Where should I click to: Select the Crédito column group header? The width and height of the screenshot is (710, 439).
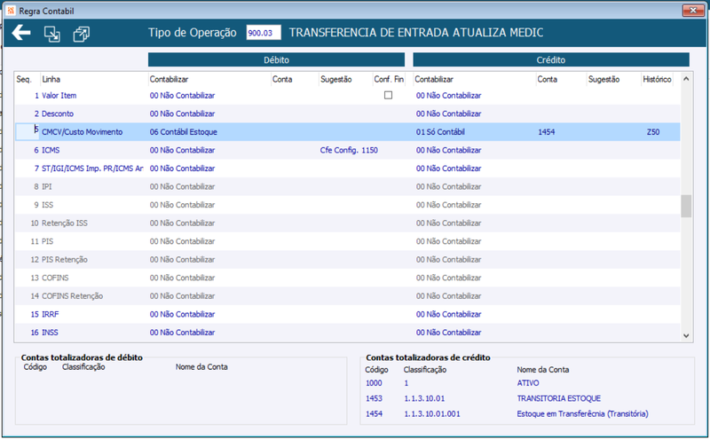(x=551, y=59)
